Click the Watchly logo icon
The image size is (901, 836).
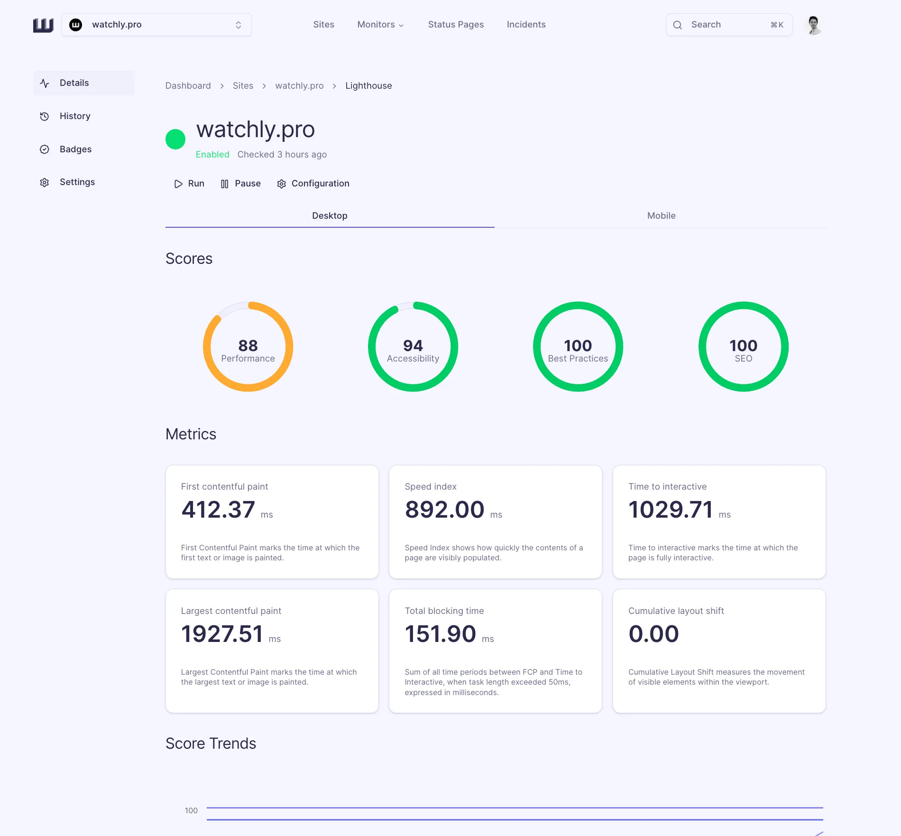pos(43,25)
